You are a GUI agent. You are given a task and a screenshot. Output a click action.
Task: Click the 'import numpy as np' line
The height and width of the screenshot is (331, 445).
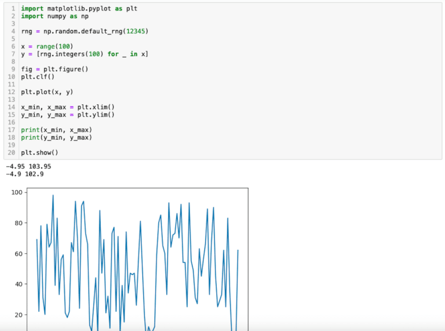(54, 16)
